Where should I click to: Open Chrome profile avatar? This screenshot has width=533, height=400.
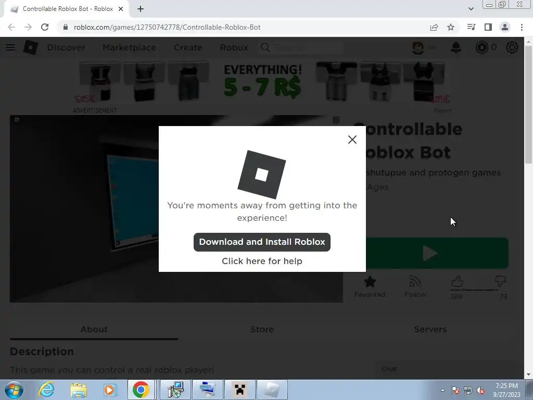point(505,27)
